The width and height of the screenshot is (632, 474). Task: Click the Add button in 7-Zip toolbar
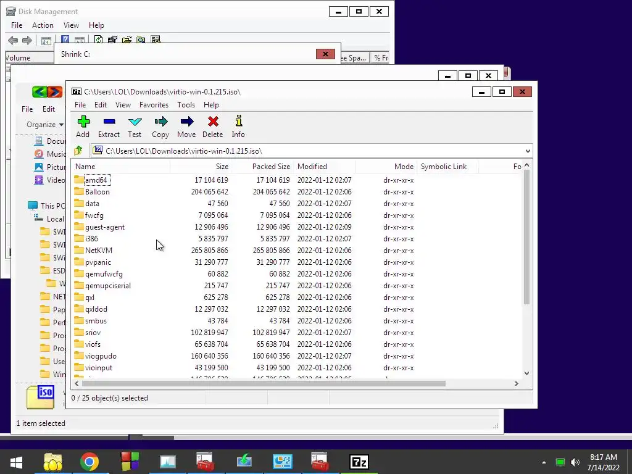(x=83, y=127)
